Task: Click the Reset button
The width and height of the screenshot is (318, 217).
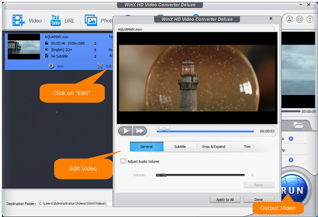Action: click(259, 185)
